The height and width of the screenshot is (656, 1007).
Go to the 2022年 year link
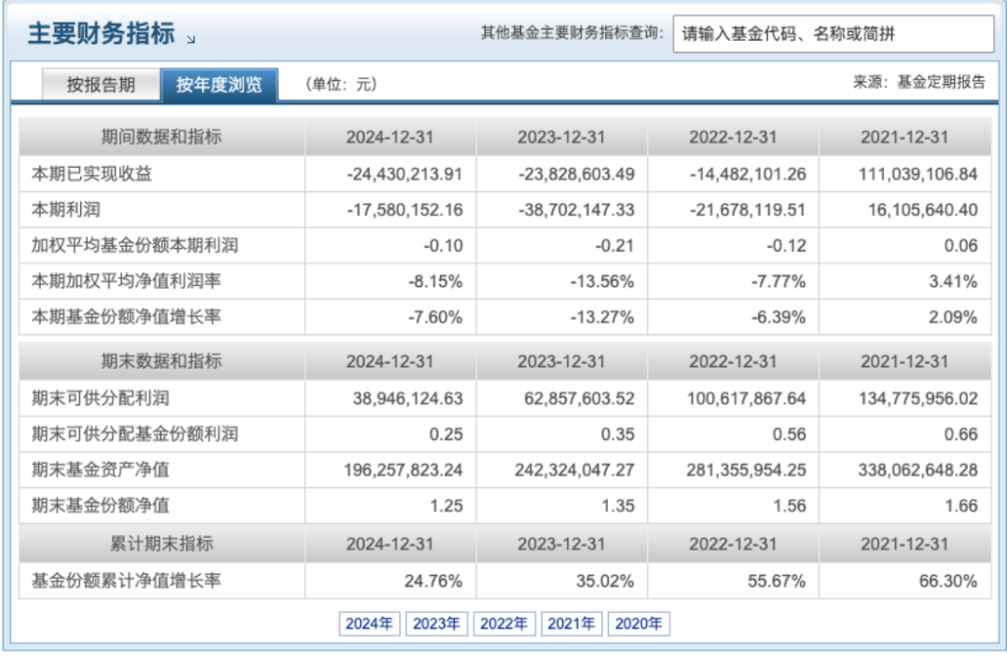[504, 623]
